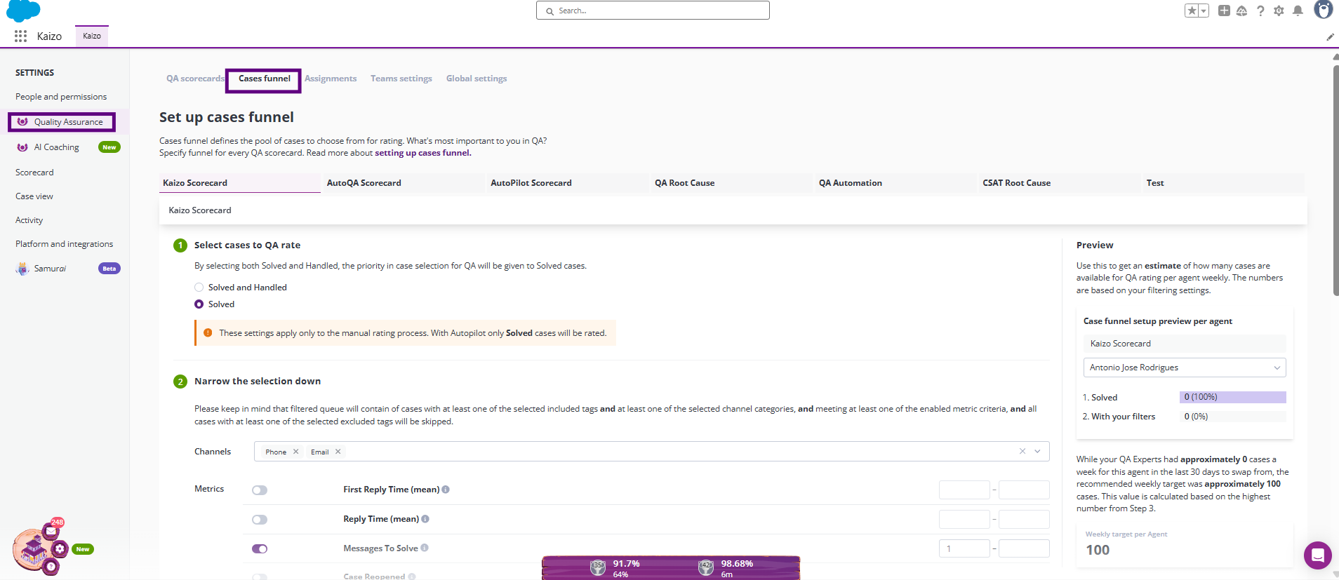Switch to Cases funnel tab
Viewport: 1339px width, 580px height.
tap(264, 79)
